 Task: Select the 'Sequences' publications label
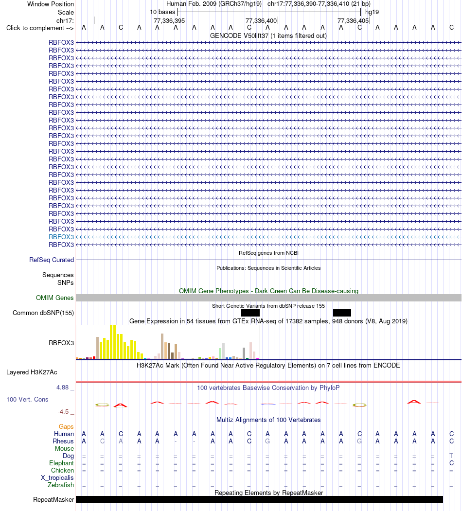point(58,275)
